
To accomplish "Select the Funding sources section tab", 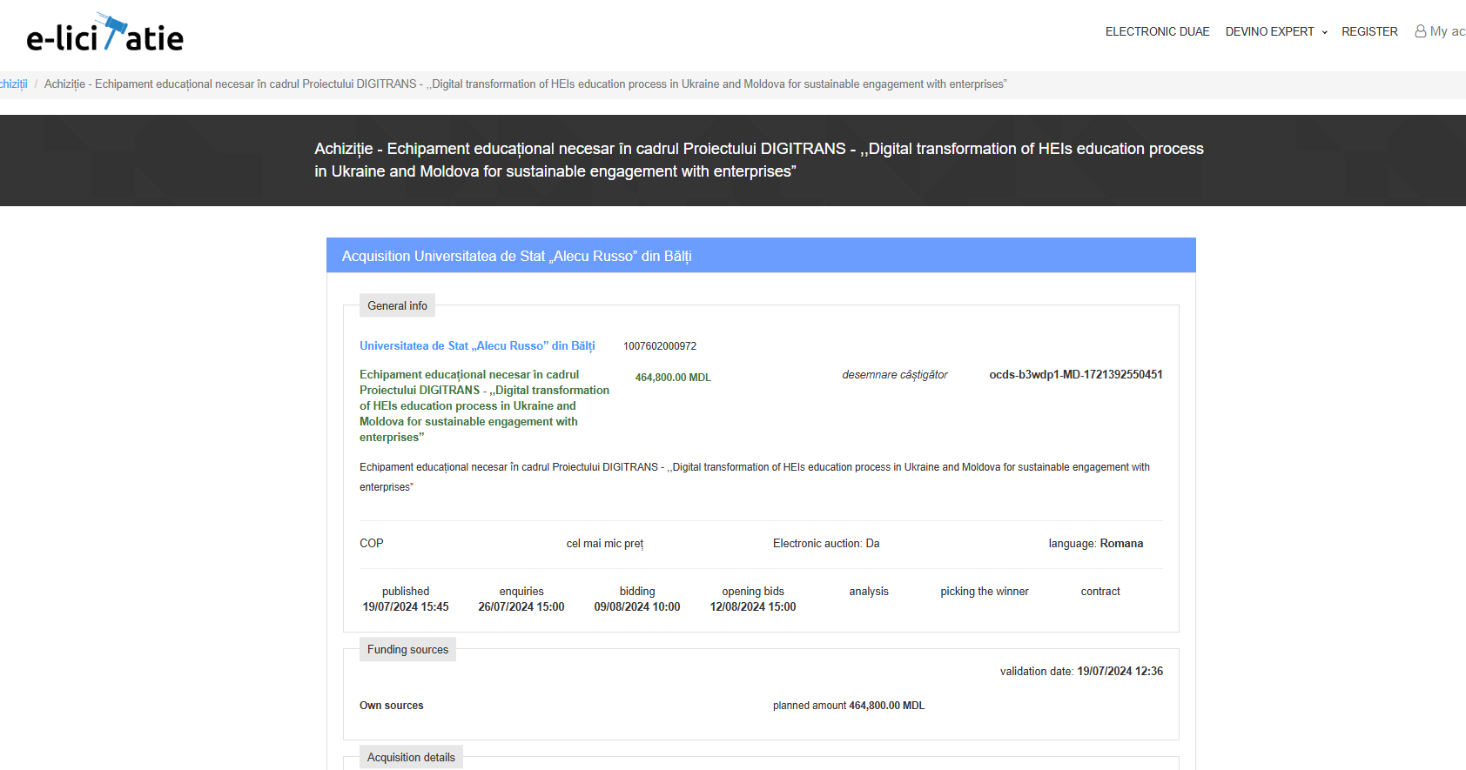I will click(407, 650).
